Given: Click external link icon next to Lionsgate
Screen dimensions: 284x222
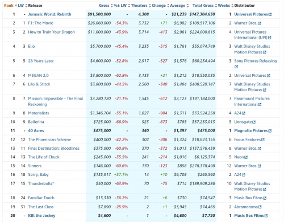Looking at the screenshot, I should [254, 122].
